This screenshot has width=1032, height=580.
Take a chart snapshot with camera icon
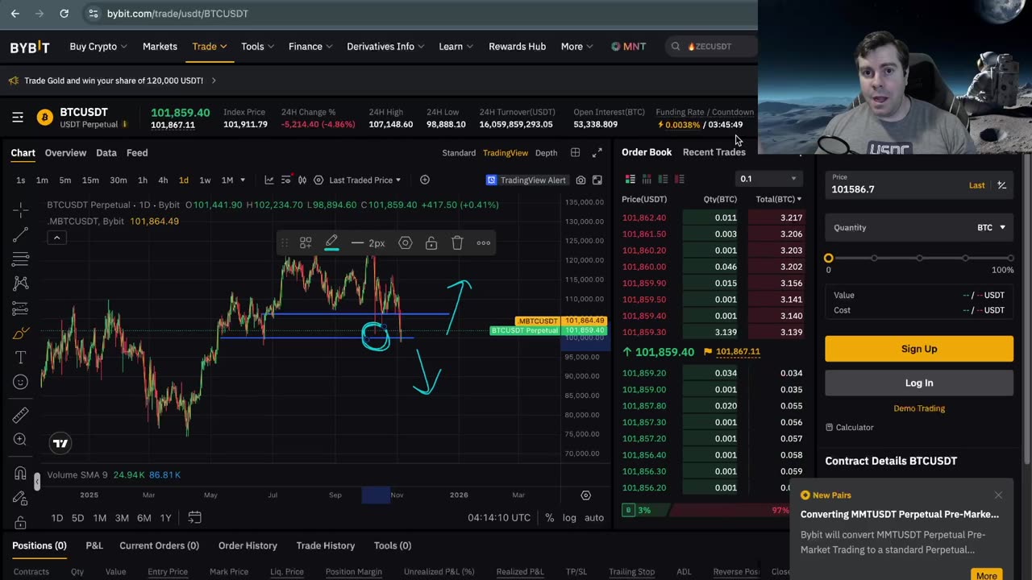(x=580, y=180)
